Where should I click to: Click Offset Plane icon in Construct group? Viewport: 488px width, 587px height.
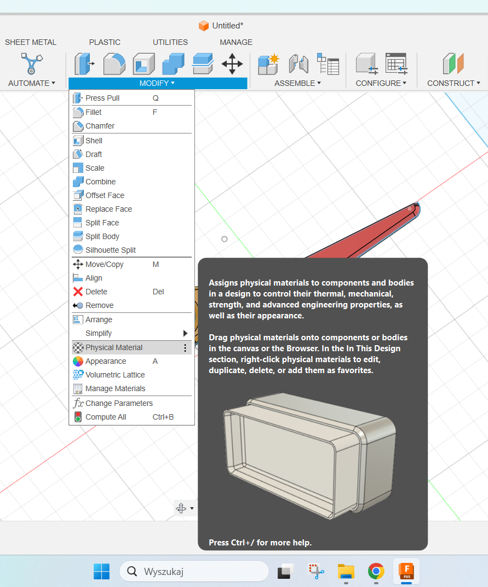point(453,63)
